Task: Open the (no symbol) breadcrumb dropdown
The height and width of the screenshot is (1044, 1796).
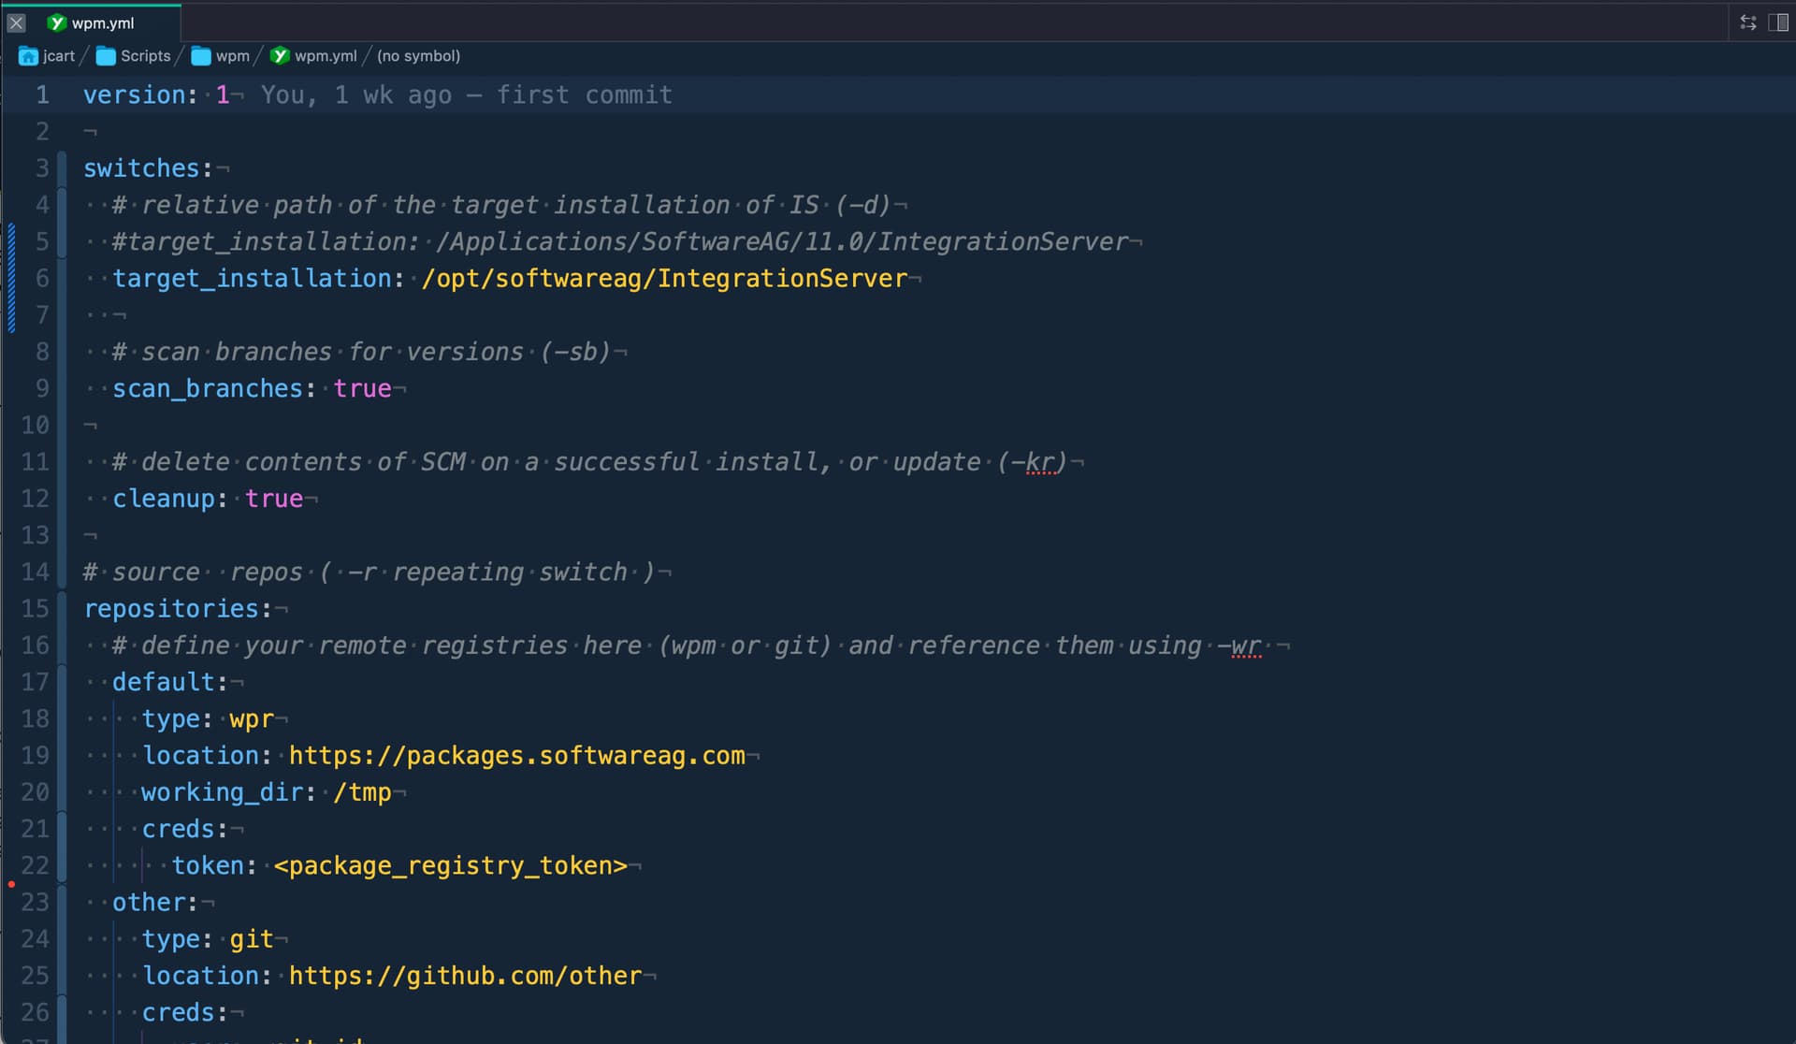Action: point(418,56)
